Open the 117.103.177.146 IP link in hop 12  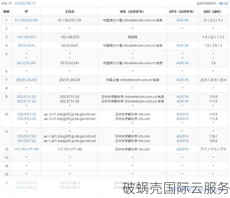click(x=26, y=149)
